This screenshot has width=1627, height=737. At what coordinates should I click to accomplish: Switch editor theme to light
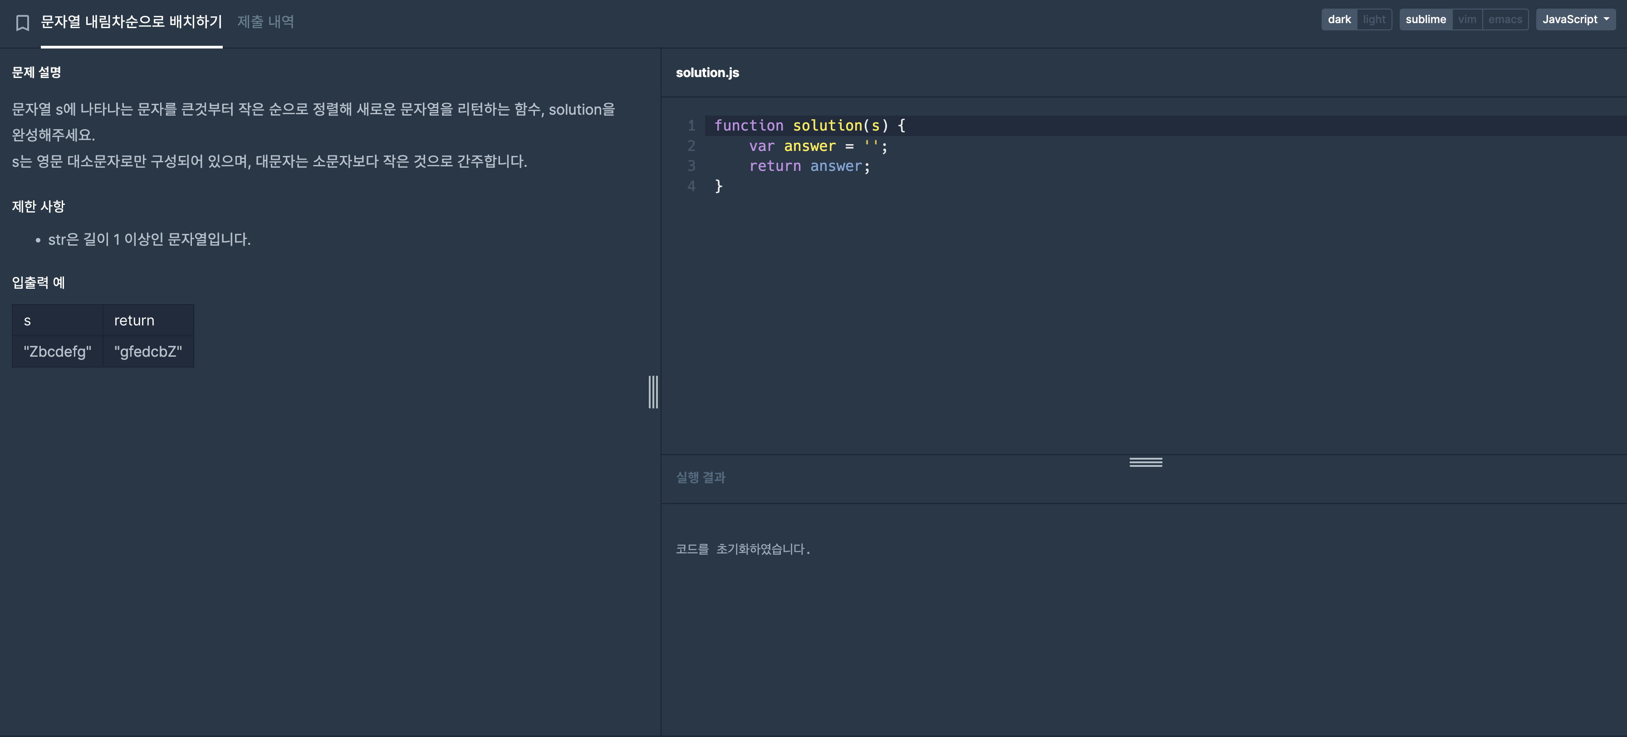[1374, 19]
